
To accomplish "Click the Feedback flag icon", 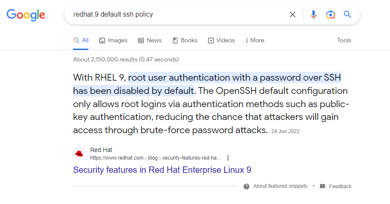I will click(323, 187).
